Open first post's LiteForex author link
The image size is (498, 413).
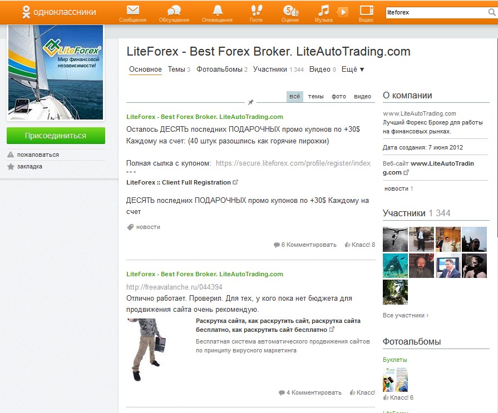(205, 117)
